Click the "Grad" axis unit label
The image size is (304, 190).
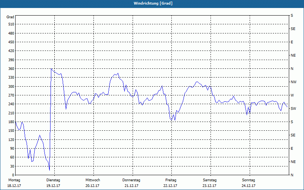(10, 17)
